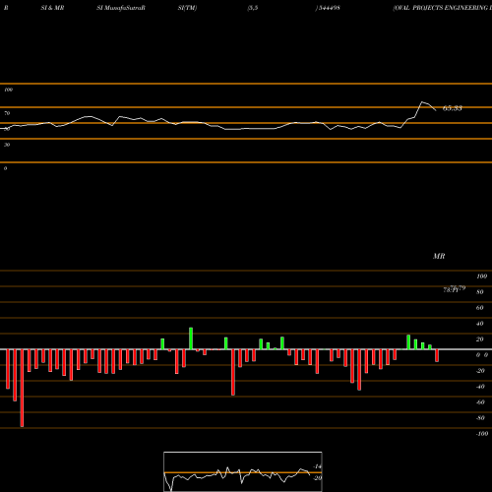Click the tallest green MR histogram bar
The width and height of the screenshot is (492, 492).
coord(191,338)
